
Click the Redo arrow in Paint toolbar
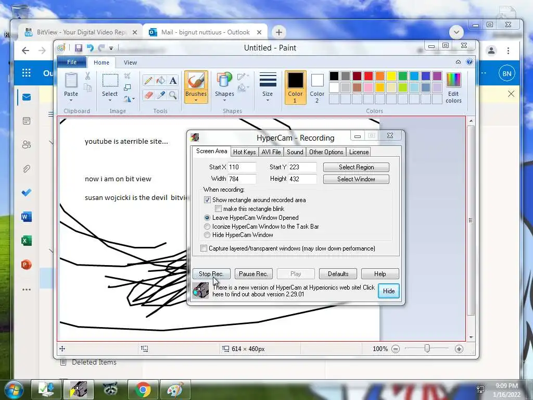tap(101, 48)
